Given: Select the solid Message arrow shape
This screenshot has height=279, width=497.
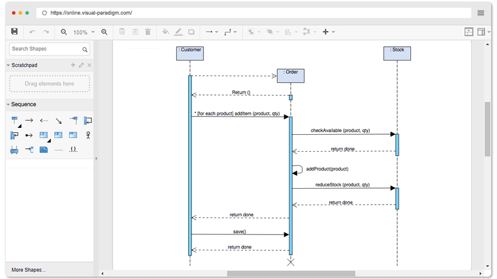Looking at the screenshot, I should click(29, 121).
